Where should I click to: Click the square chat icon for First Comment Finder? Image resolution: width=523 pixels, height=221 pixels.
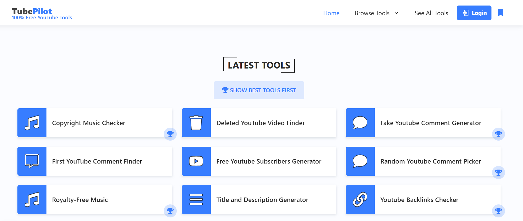[x=32, y=161]
